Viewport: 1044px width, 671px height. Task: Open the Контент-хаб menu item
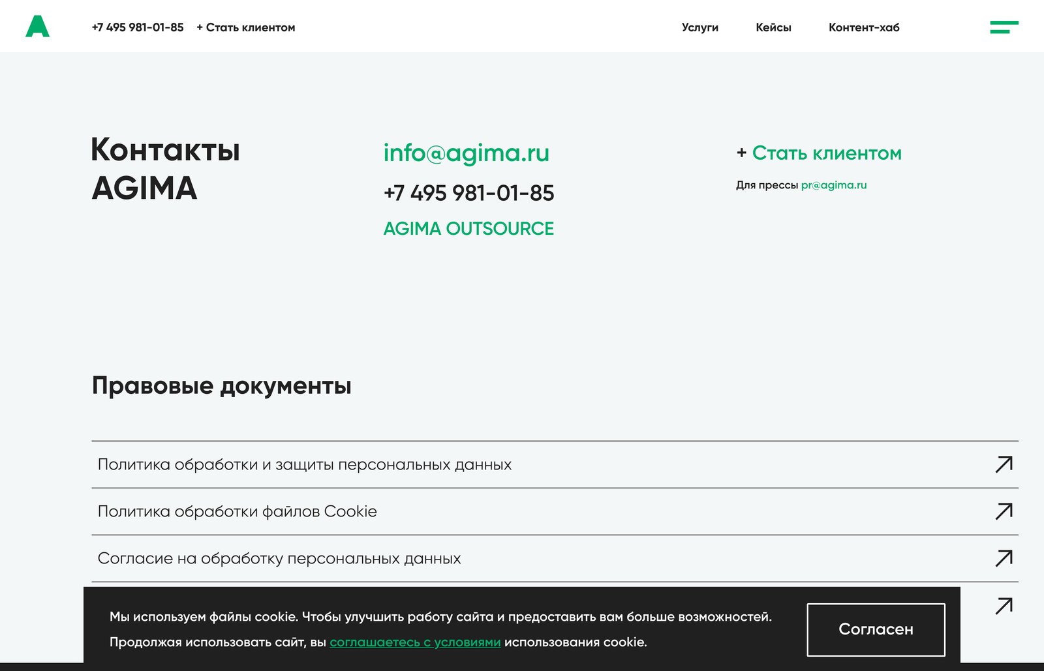click(x=864, y=27)
